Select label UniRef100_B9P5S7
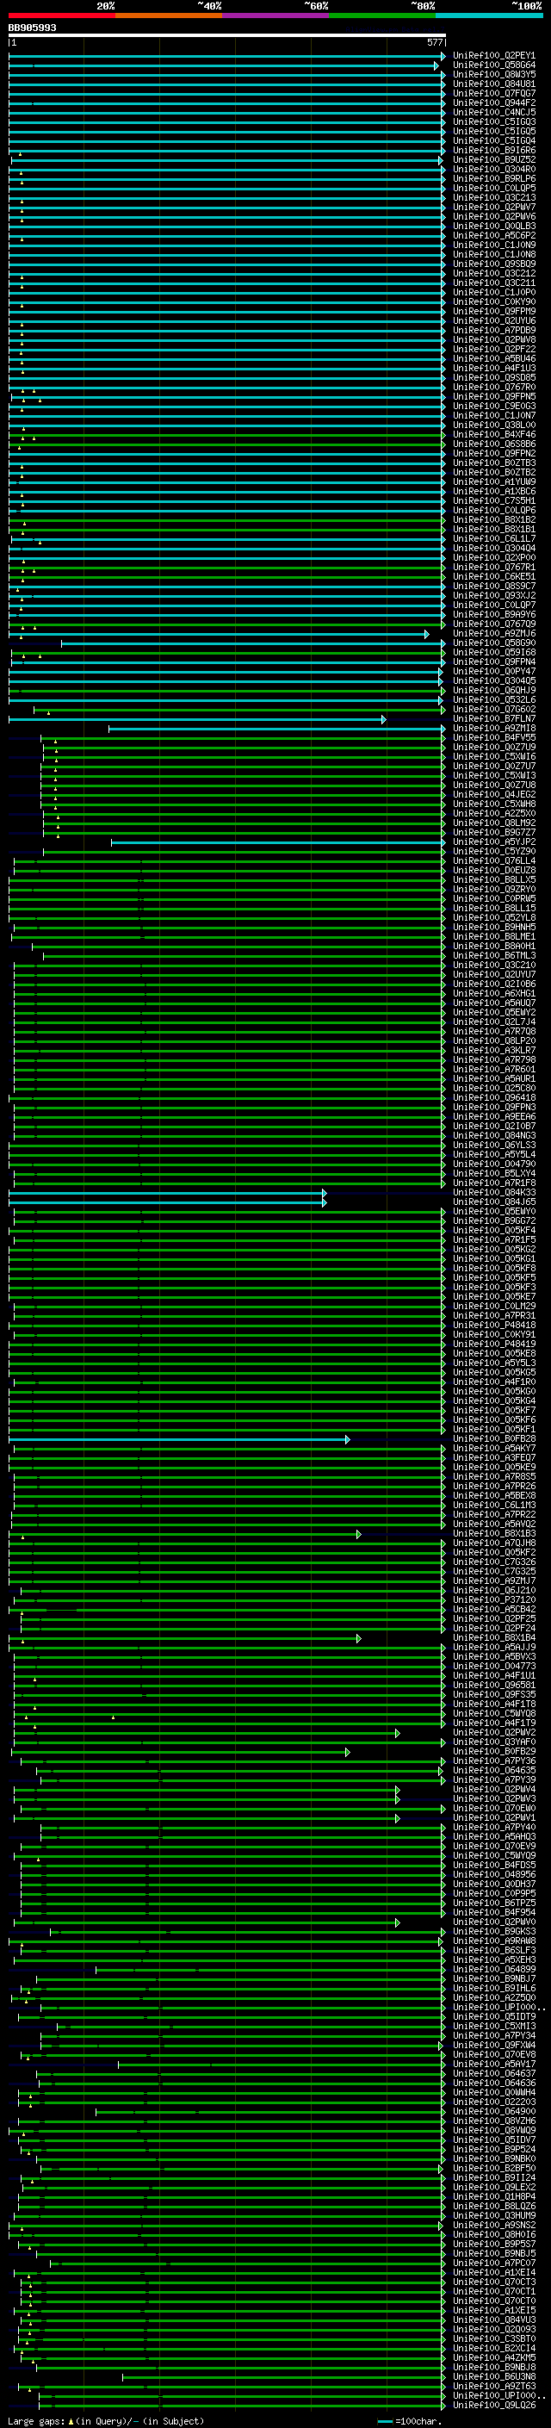 494,2244
